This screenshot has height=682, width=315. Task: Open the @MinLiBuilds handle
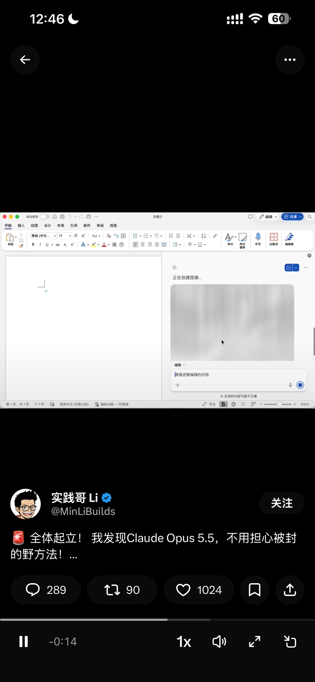83,511
